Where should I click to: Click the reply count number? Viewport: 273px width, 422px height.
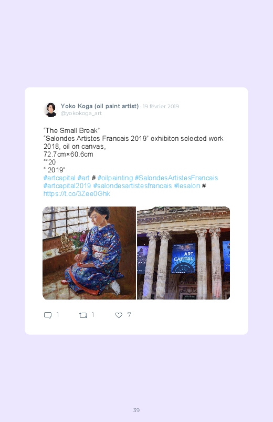click(x=58, y=315)
